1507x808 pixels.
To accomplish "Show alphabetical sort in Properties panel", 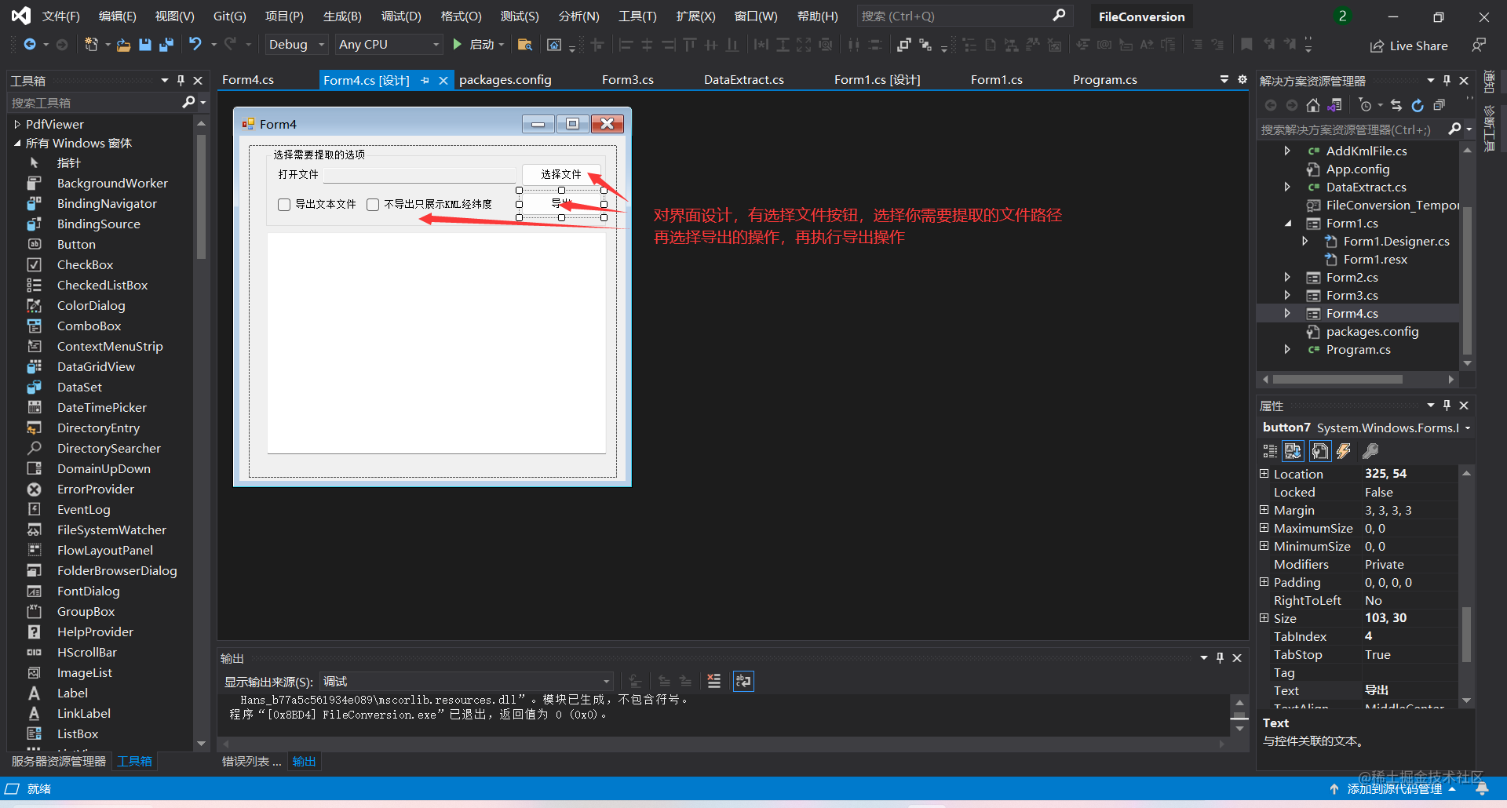I will click(x=1293, y=451).
